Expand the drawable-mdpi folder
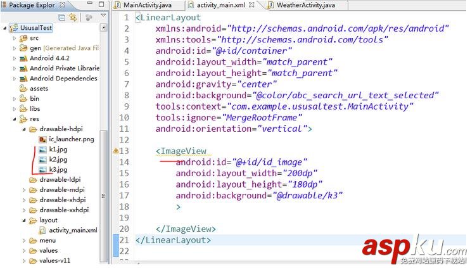The height and width of the screenshot is (268, 470). pyautogui.click(x=24, y=190)
